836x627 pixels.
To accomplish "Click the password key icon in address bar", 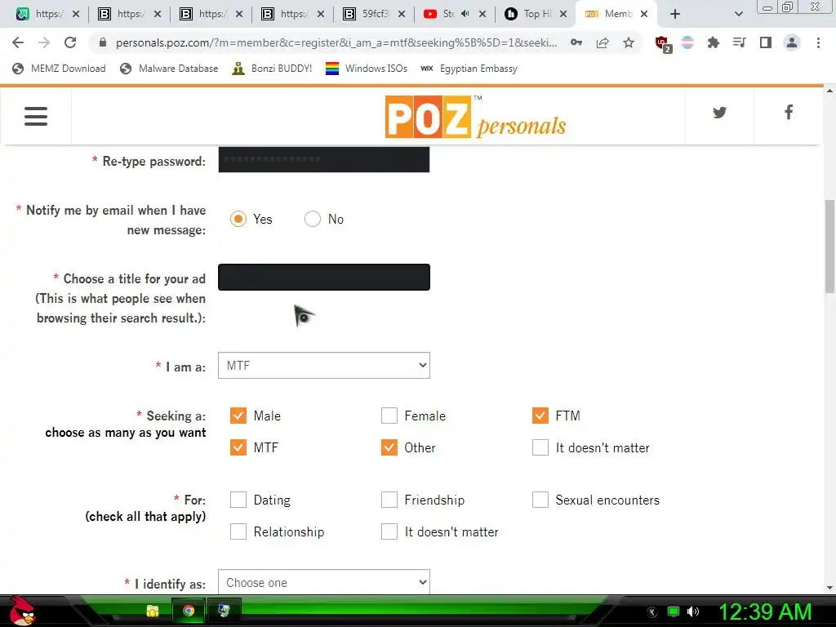I will (x=576, y=42).
